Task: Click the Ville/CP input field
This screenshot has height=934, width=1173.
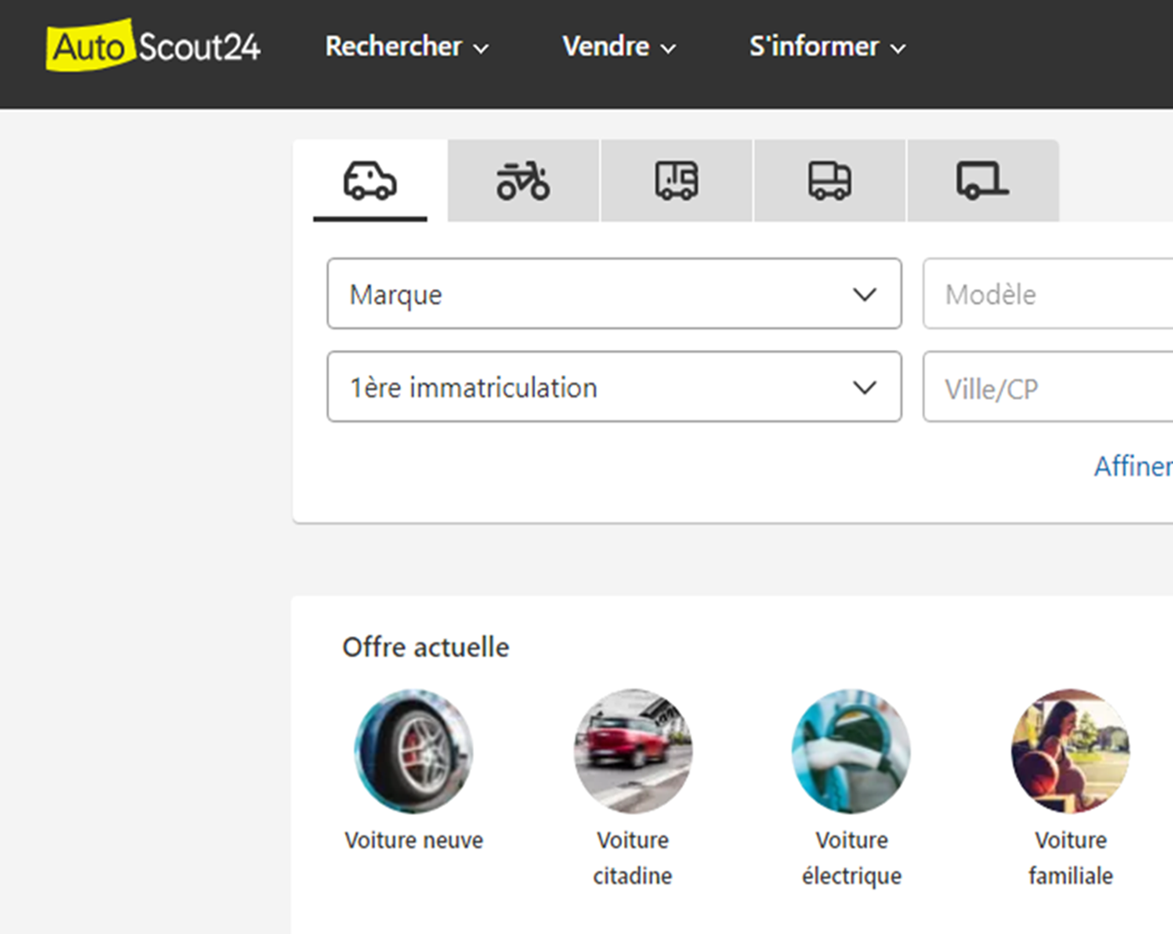Action: 1047,388
